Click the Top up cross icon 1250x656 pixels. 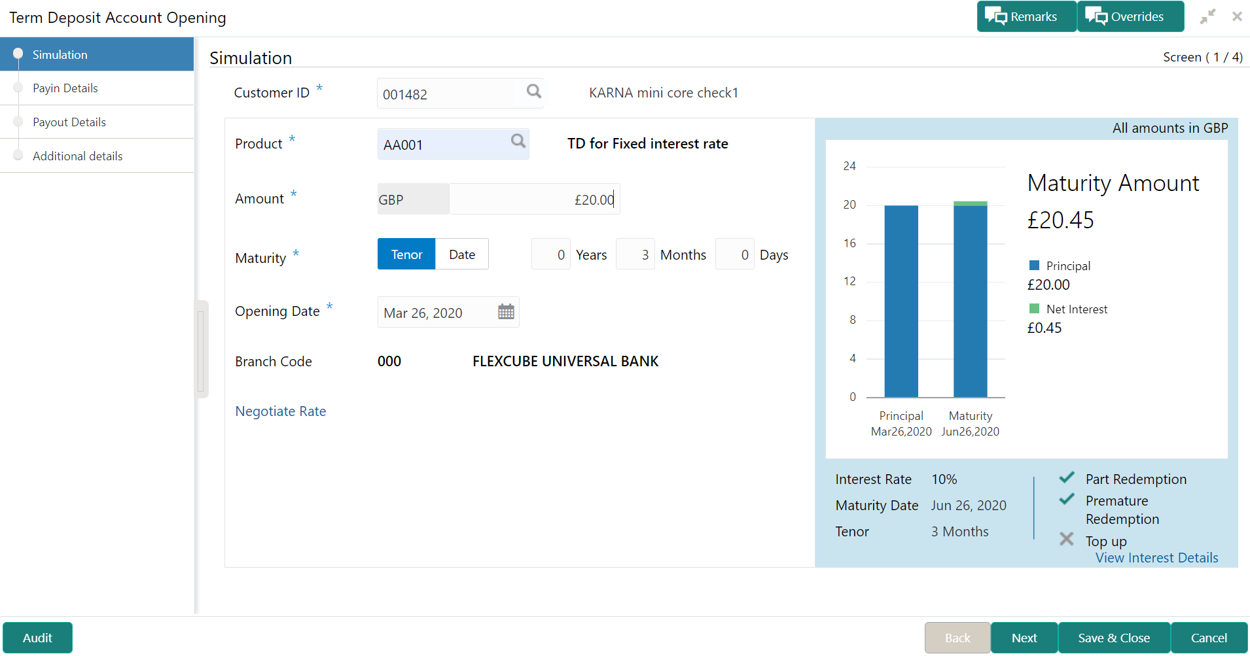pos(1067,539)
